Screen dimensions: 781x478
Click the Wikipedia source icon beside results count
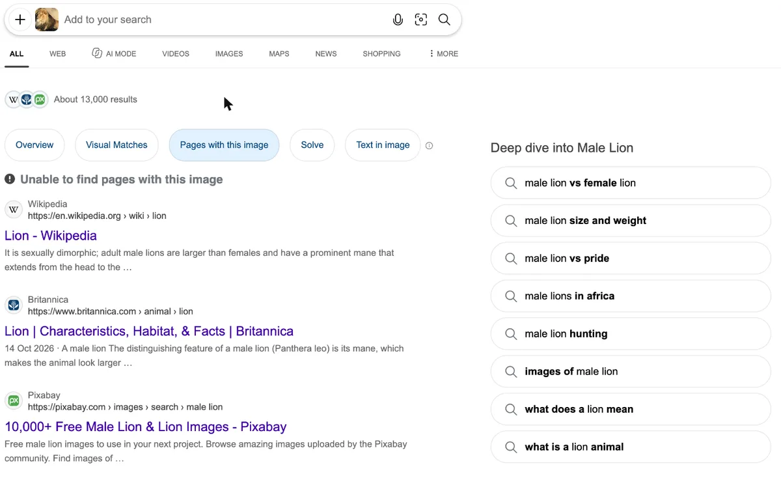(x=13, y=100)
